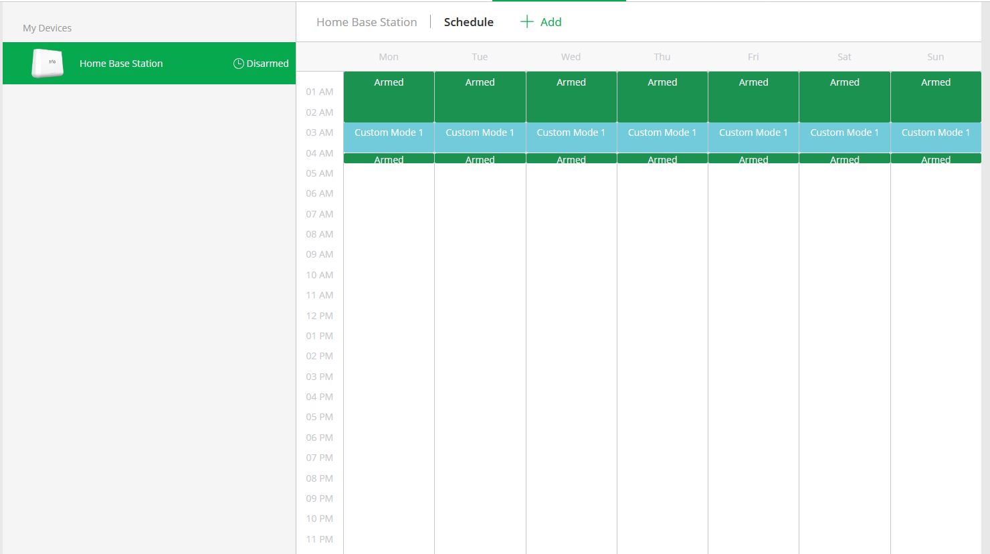
Task: Click the My Devices sidebar heading
Action: pyautogui.click(x=46, y=27)
